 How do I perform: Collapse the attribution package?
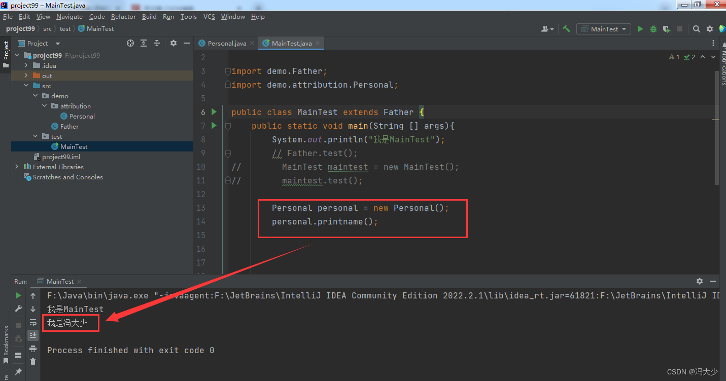[44, 106]
